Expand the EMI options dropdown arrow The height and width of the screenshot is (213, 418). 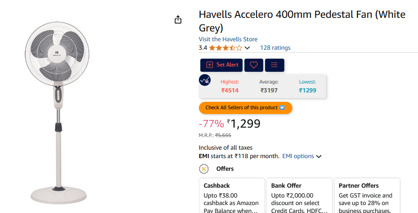[x=319, y=157]
